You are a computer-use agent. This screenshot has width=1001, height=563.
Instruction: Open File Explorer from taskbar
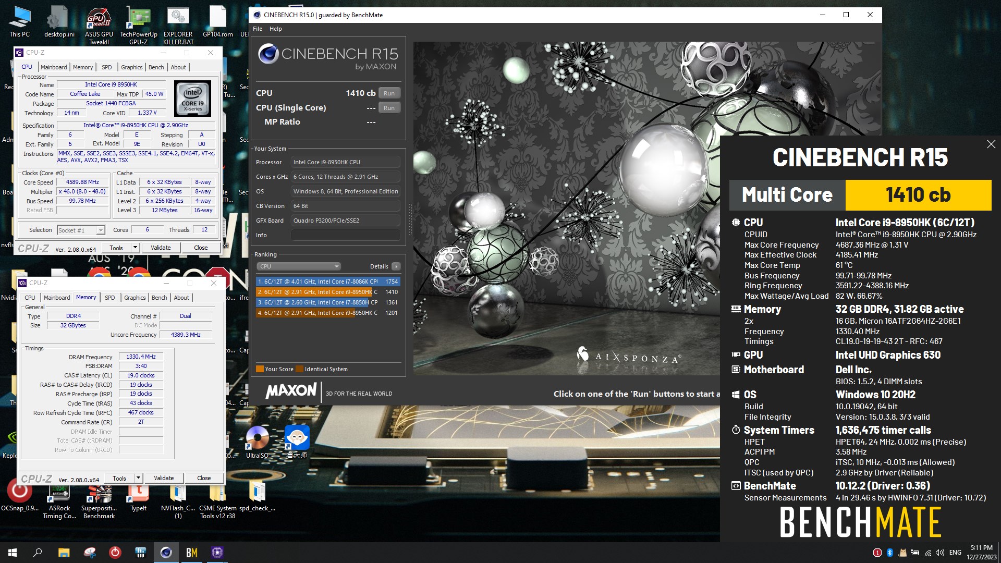(64, 553)
